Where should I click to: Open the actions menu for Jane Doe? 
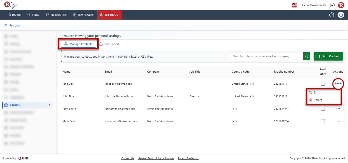(x=338, y=84)
